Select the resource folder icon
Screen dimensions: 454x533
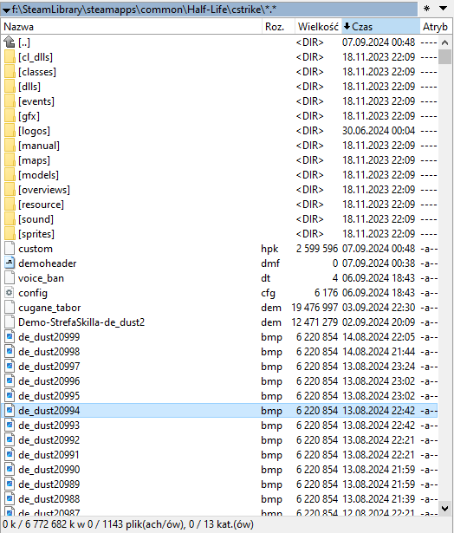click(10, 205)
